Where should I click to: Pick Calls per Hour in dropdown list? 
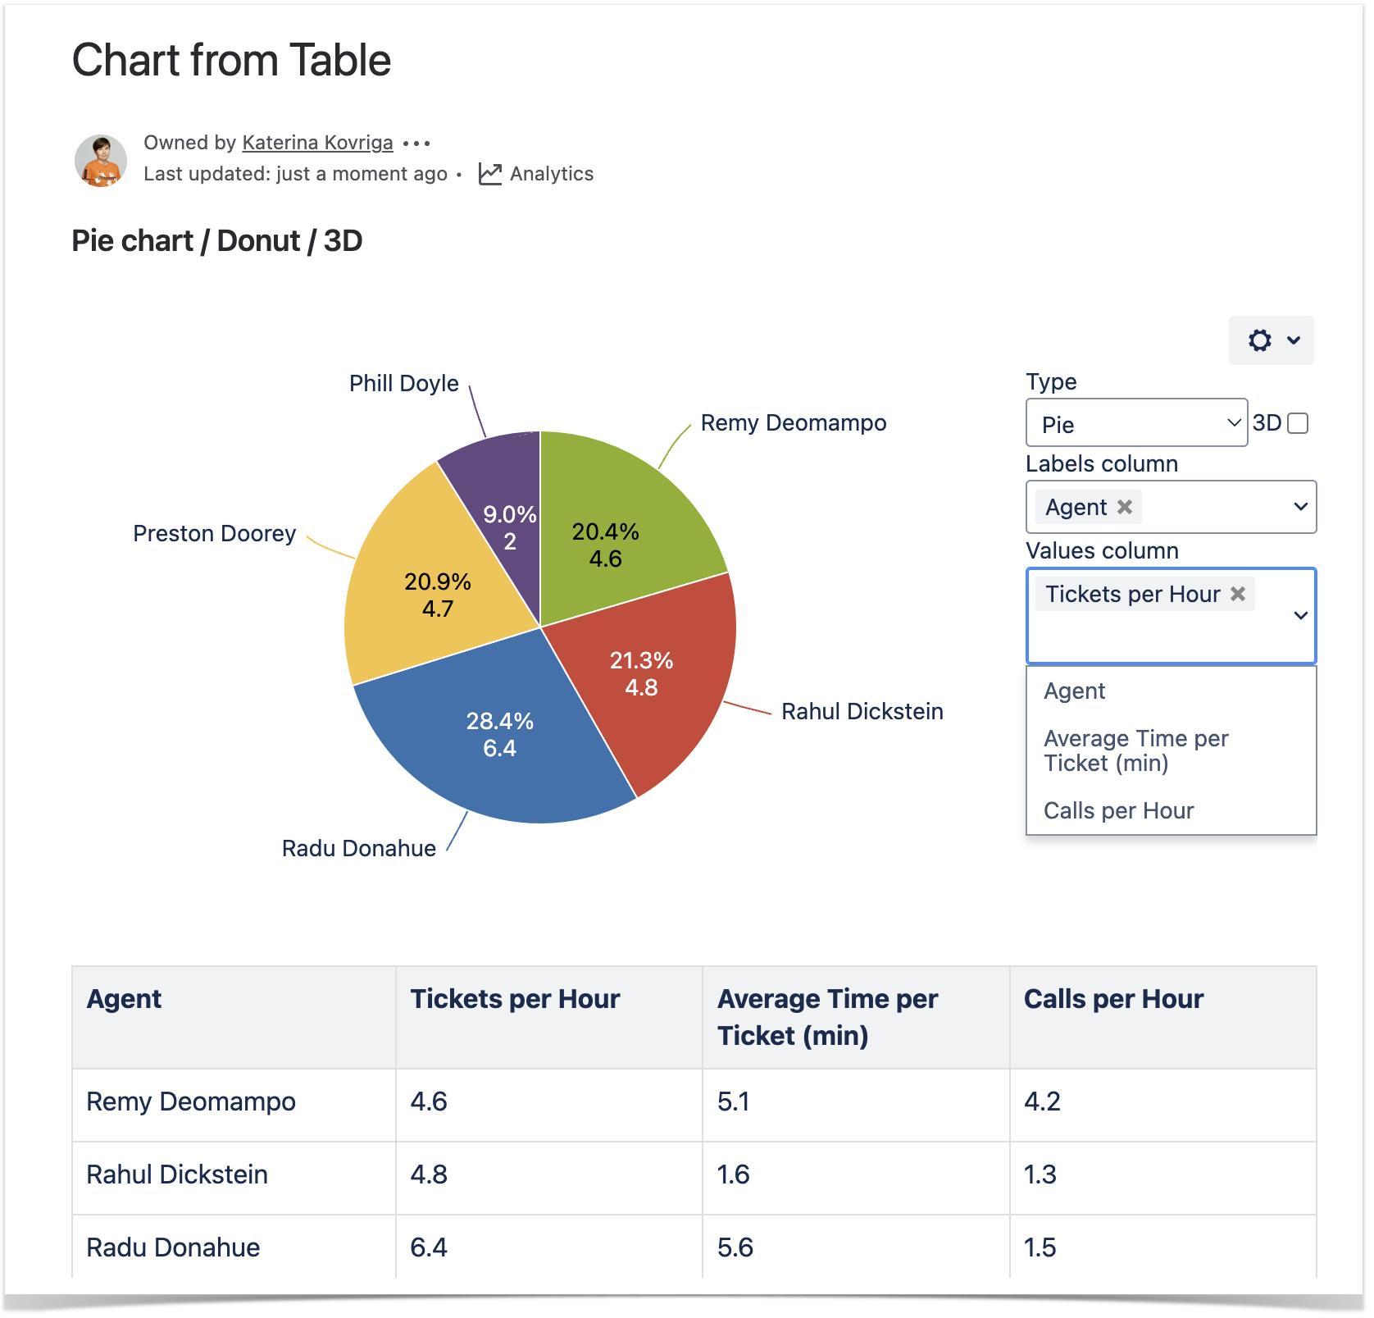pos(1118,811)
